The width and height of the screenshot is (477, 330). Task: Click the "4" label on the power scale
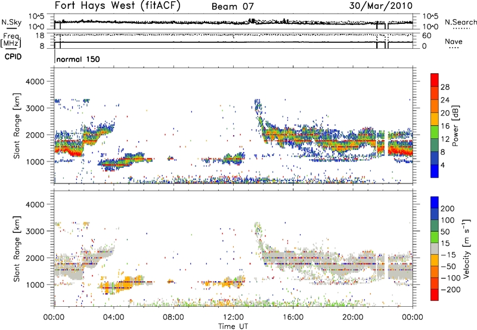[x=442, y=165]
